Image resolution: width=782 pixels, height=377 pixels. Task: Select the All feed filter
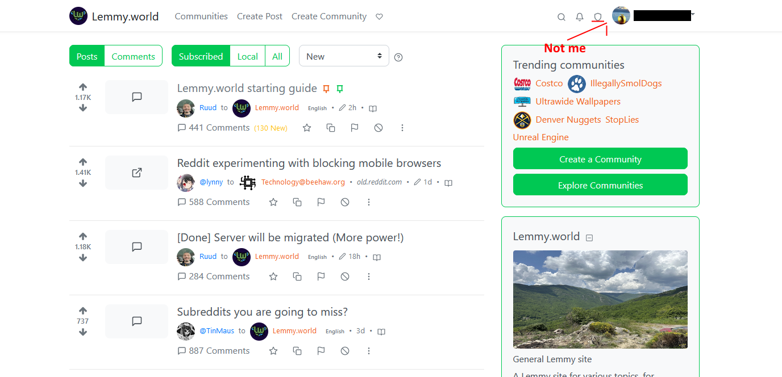click(x=277, y=56)
